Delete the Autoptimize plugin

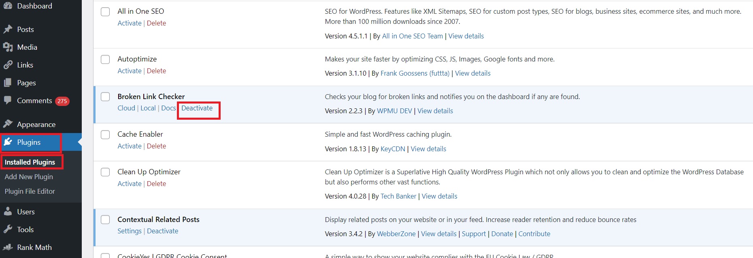pyautogui.click(x=156, y=71)
